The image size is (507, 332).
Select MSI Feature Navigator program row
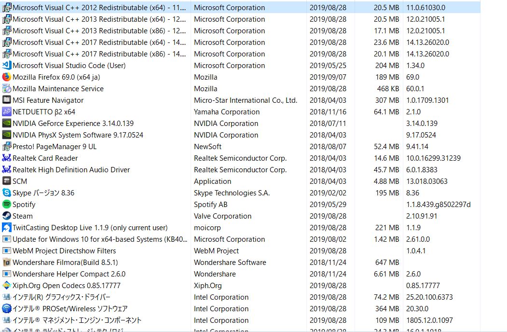[48, 100]
